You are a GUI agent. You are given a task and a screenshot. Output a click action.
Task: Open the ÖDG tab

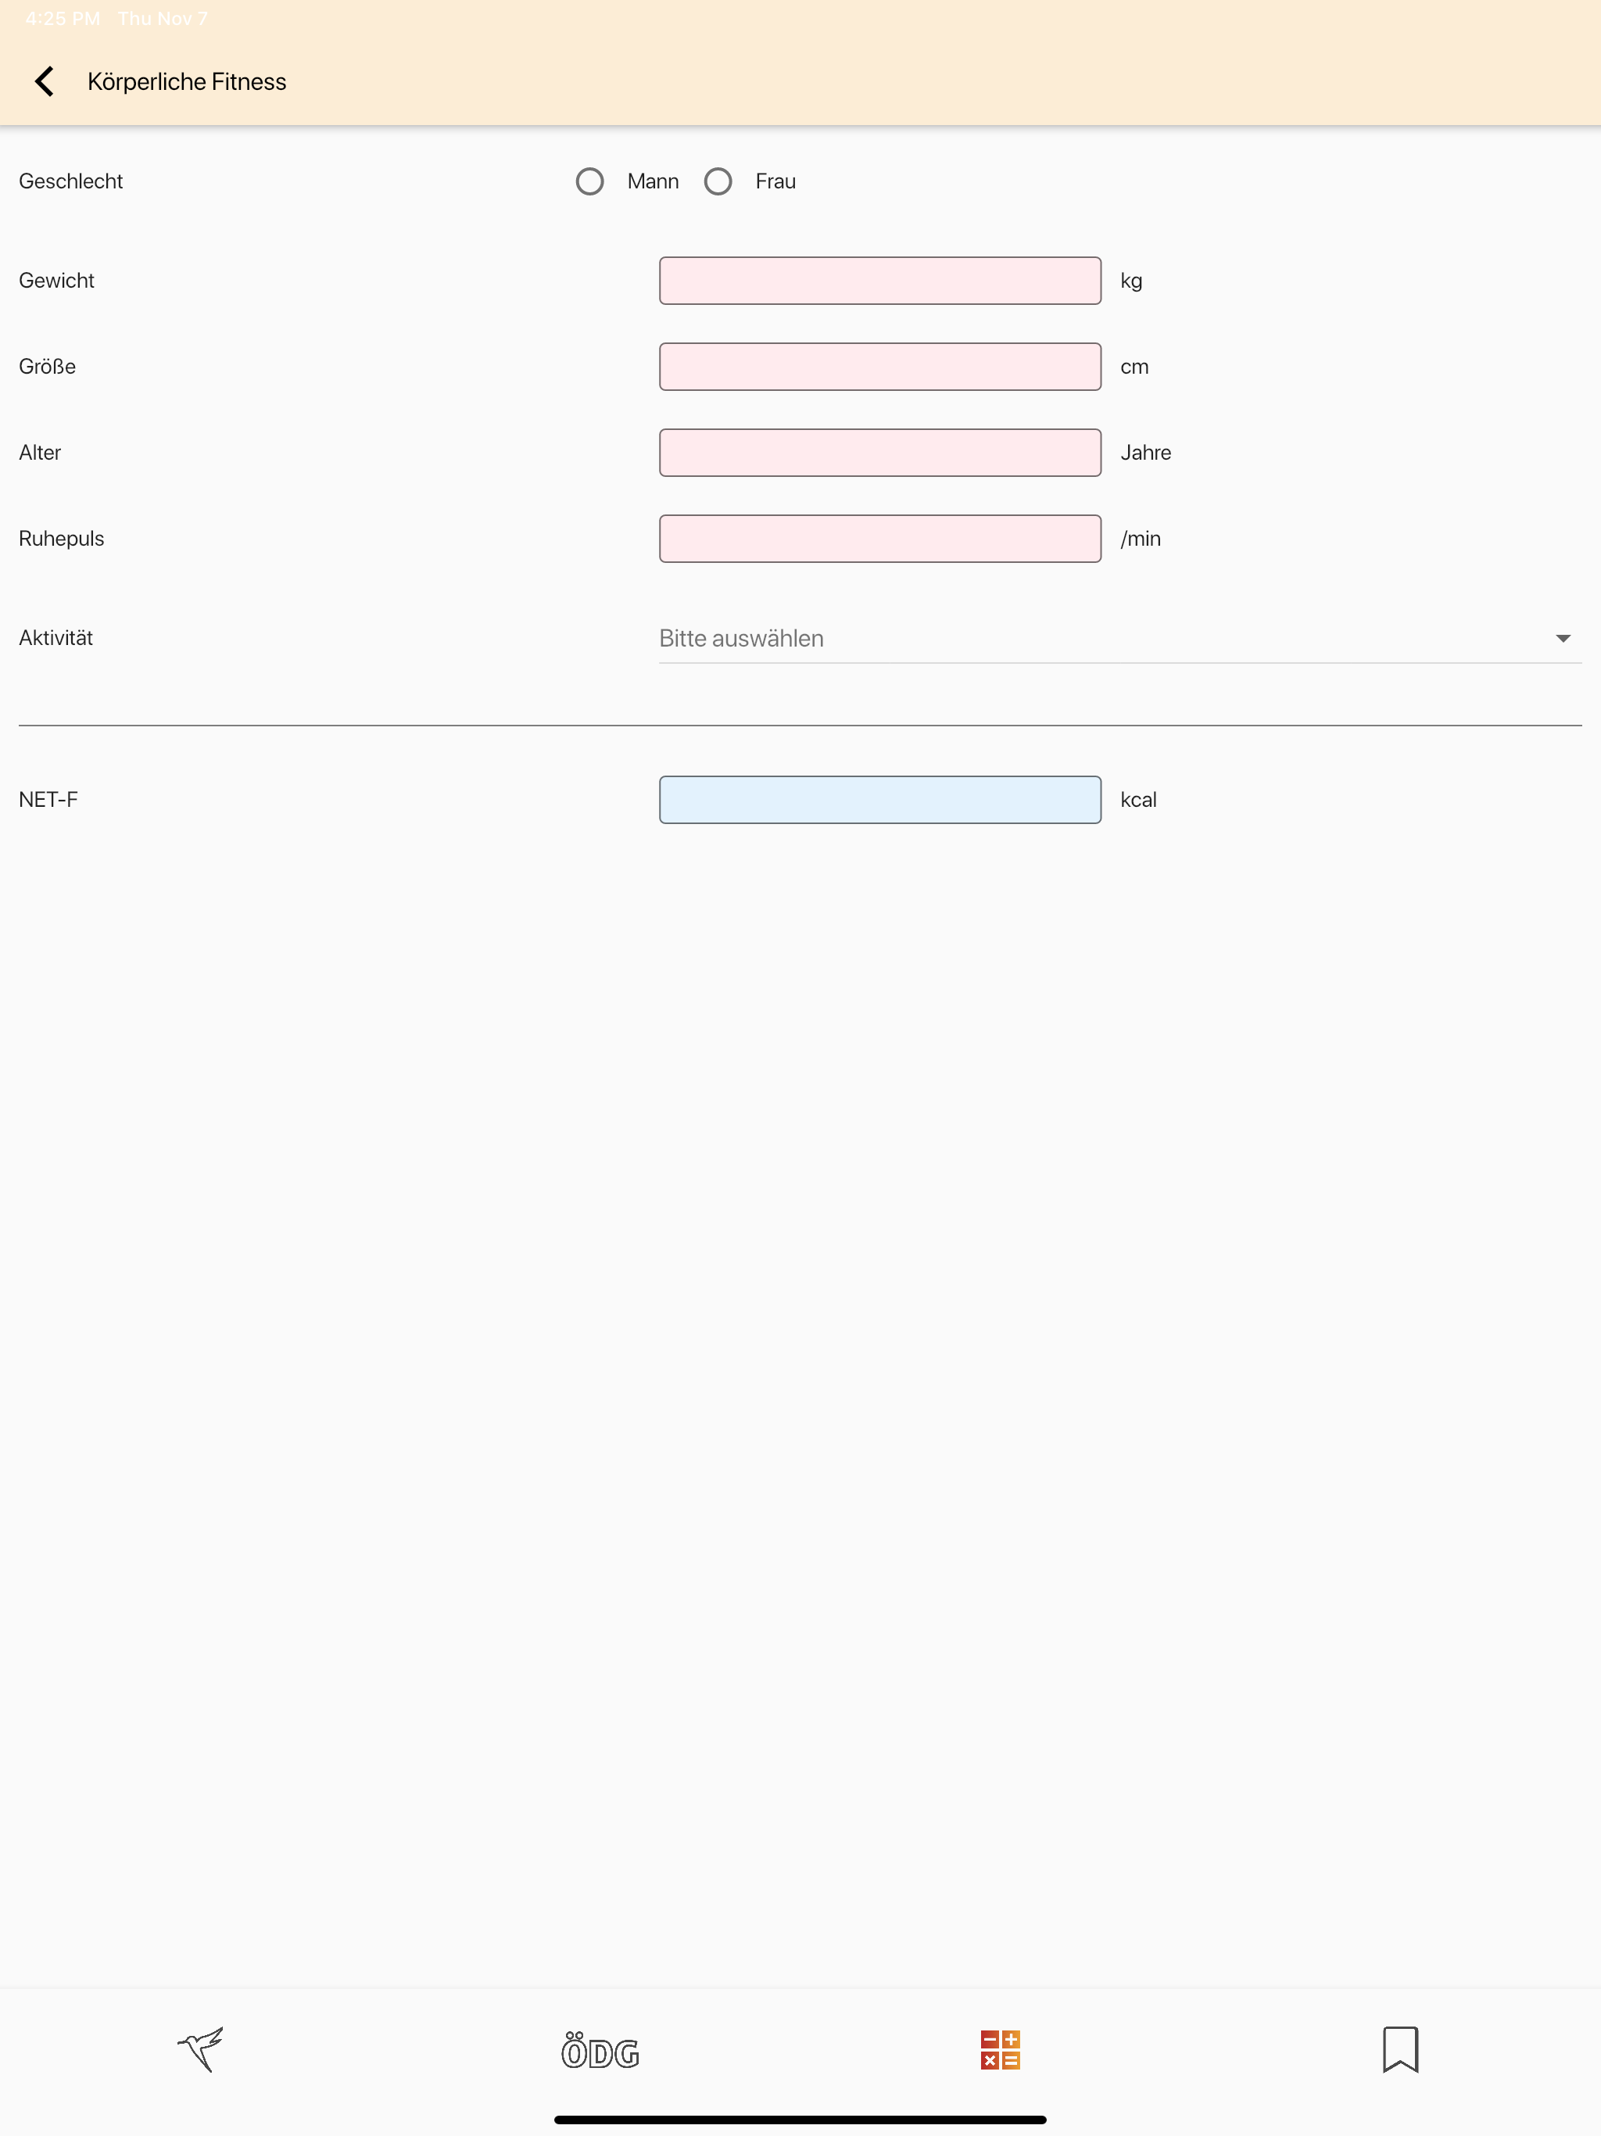click(x=600, y=2051)
